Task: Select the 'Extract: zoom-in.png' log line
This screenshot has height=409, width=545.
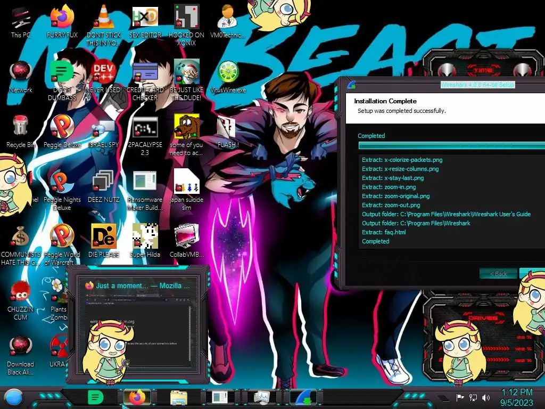Action: [x=389, y=187]
